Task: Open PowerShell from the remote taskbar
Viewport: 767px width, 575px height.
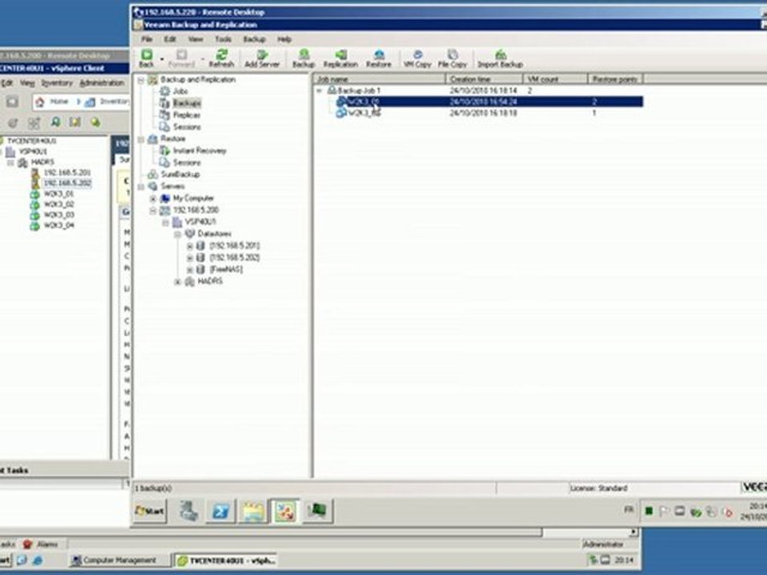Action: coord(221,511)
